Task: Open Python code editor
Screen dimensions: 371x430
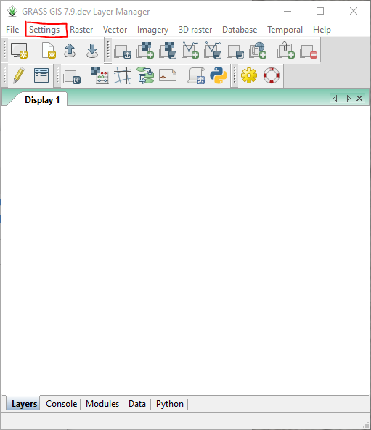Action: click(x=219, y=75)
